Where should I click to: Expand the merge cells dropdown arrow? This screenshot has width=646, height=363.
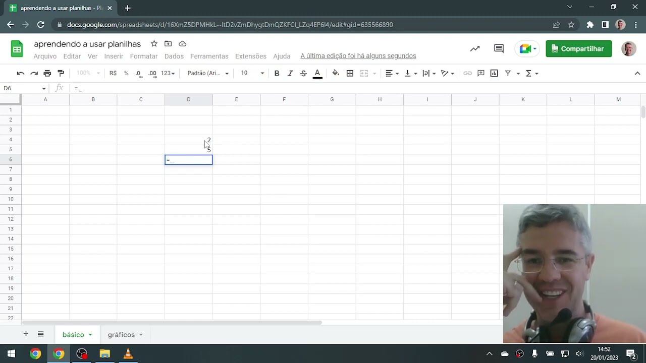[x=374, y=74]
